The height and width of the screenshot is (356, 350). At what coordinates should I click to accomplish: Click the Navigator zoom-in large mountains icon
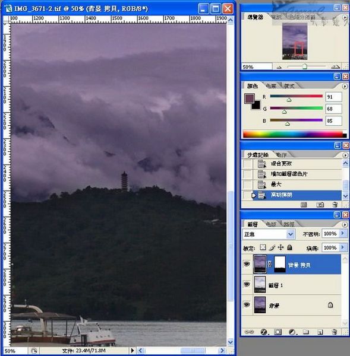336,66
